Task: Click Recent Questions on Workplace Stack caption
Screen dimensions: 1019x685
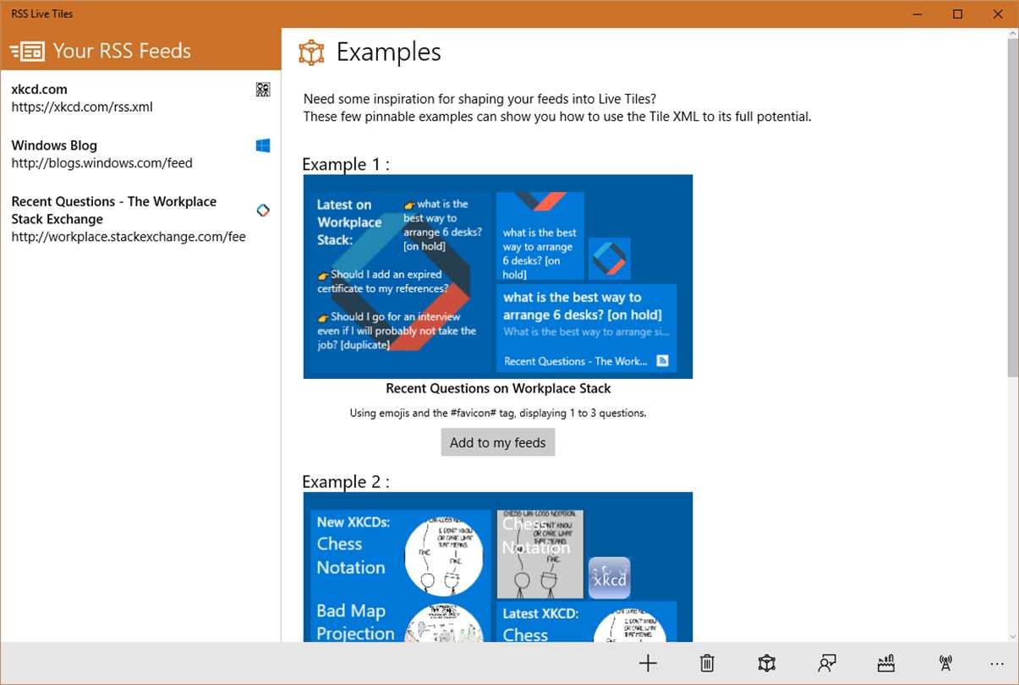Action: point(498,389)
